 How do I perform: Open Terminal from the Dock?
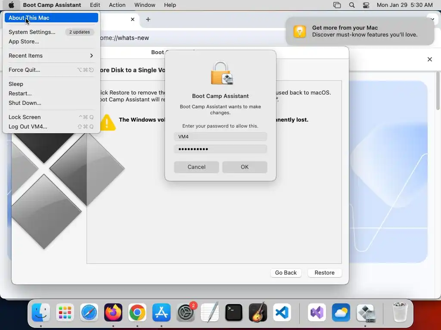coord(234,312)
